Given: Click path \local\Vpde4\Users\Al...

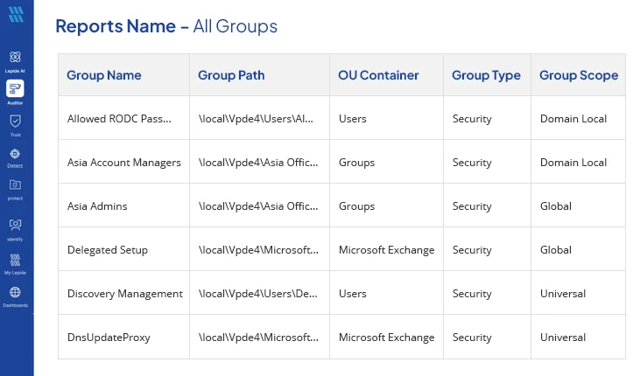Looking at the screenshot, I should point(256,119).
